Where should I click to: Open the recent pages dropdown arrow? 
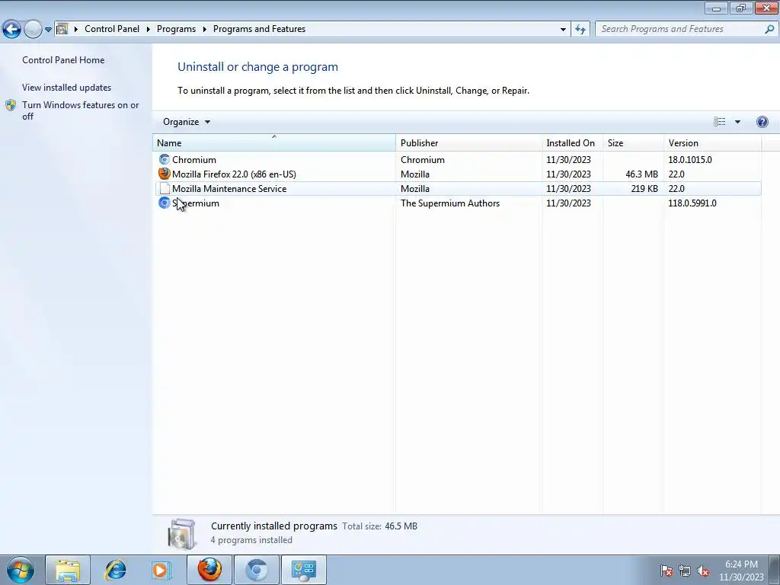[48, 30]
